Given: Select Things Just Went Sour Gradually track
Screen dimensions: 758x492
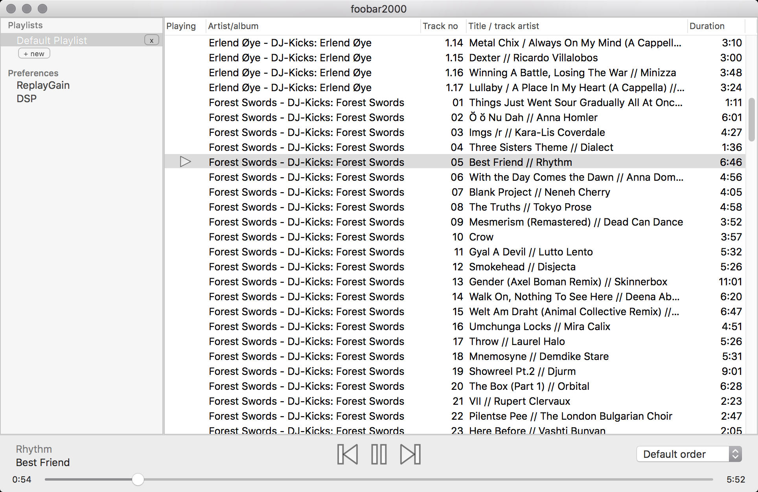Looking at the screenshot, I should (x=455, y=102).
